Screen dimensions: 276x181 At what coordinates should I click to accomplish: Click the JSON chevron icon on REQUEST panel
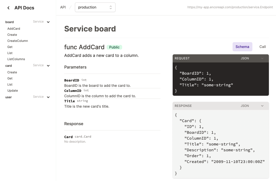tap(262, 58)
